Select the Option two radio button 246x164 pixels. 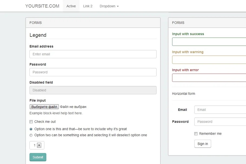tap(31, 135)
